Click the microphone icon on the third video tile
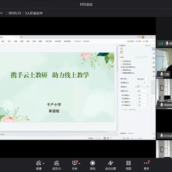Image resolution: width=172 pixels, height=172 pixels. coord(162,105)
